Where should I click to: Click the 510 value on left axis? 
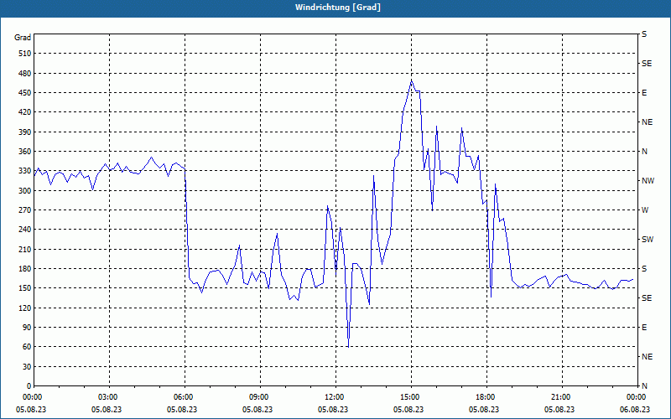pos(25,54)
